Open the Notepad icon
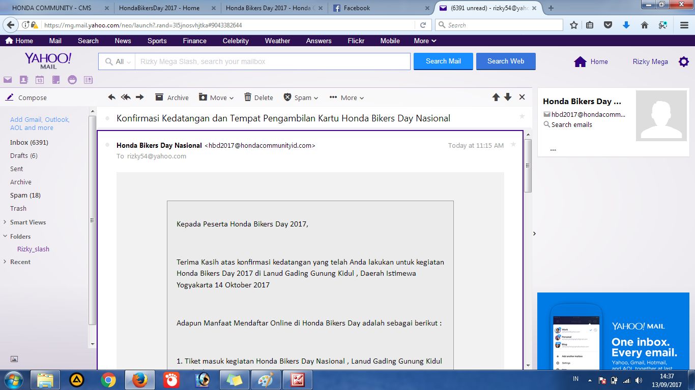 coord(56,80)
